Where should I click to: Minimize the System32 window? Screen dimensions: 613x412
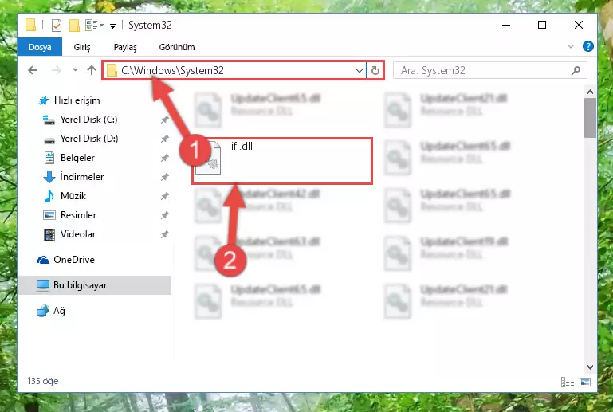(x=506, y=25)
